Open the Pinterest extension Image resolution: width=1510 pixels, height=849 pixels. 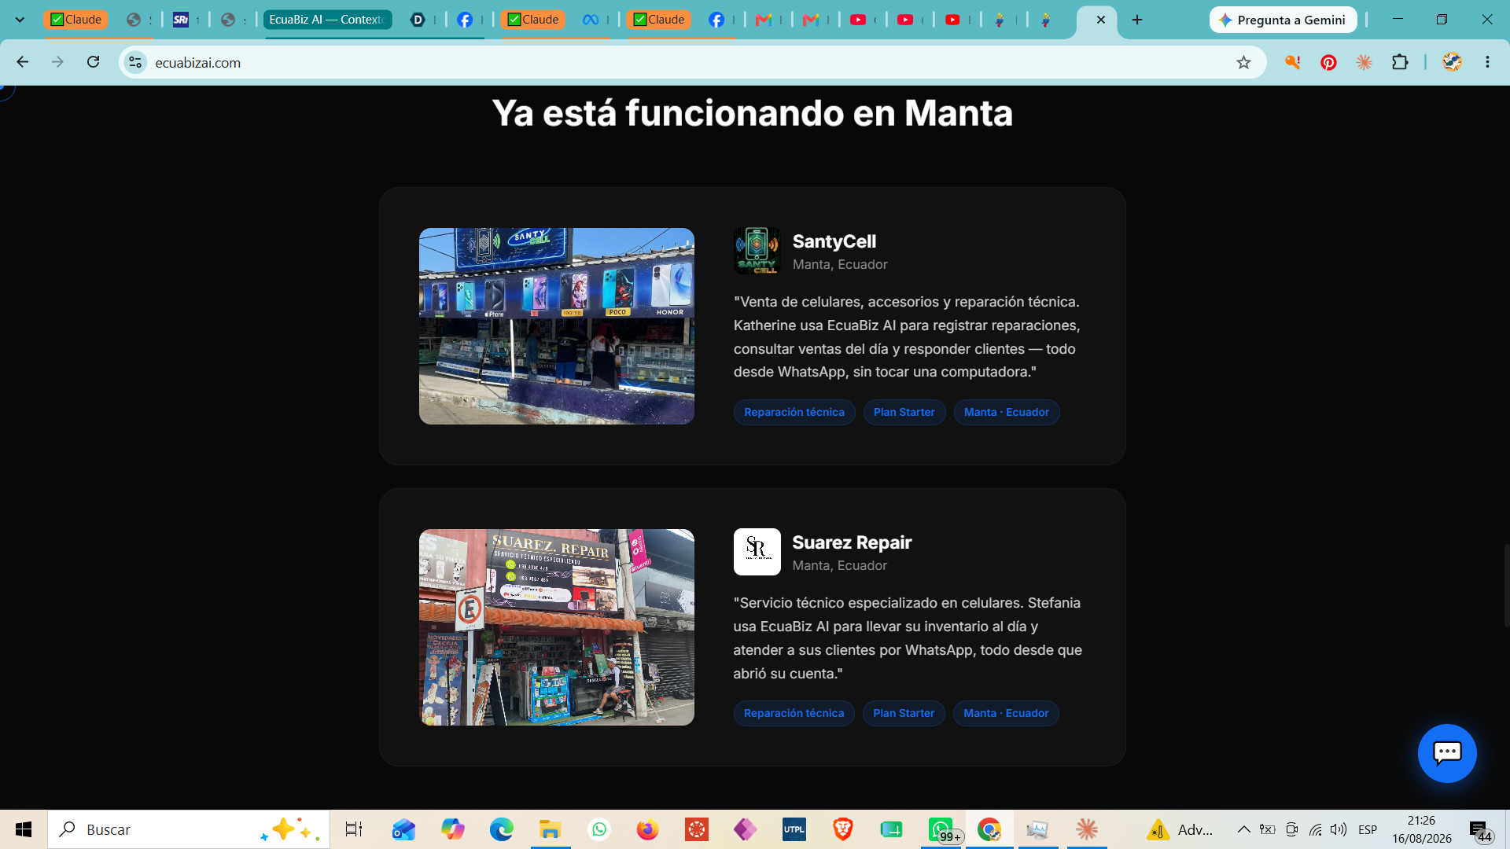[x=1328, y=62]
